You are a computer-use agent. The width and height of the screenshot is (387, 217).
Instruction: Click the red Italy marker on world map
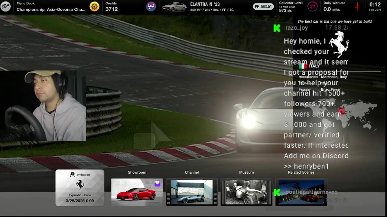[342, 111]
